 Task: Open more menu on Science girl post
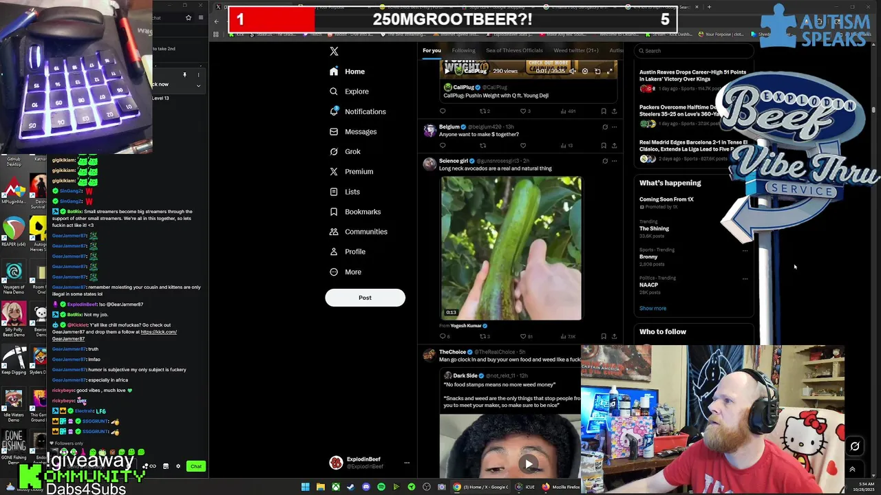615,161
